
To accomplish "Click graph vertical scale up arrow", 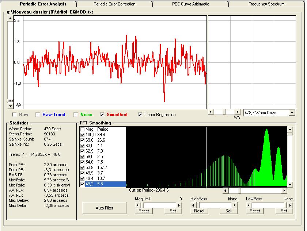I will point(10,19).
